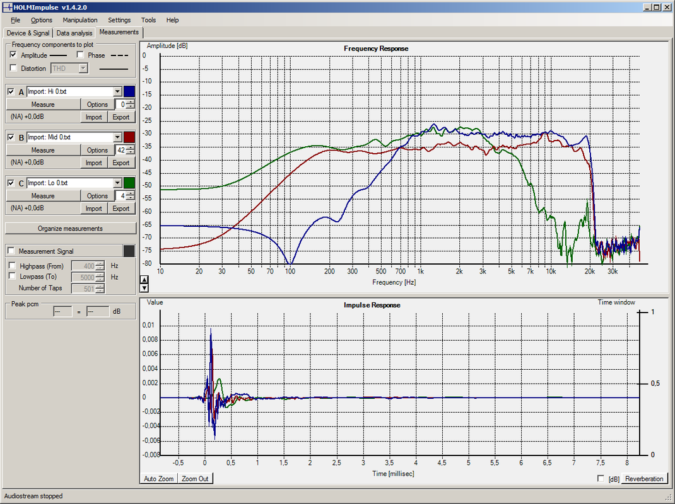Open the Manipulation menu
The width and height of the screenshot is (675, 504).
tap(80, 20)
